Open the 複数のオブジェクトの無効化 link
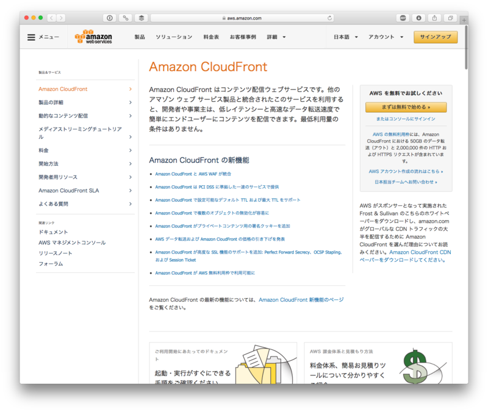 click(x=212, y=213)
